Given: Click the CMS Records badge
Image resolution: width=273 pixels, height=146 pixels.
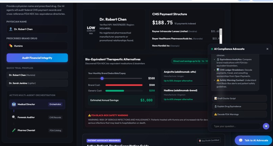Looking at the screenshot, I should pos(55,117).
